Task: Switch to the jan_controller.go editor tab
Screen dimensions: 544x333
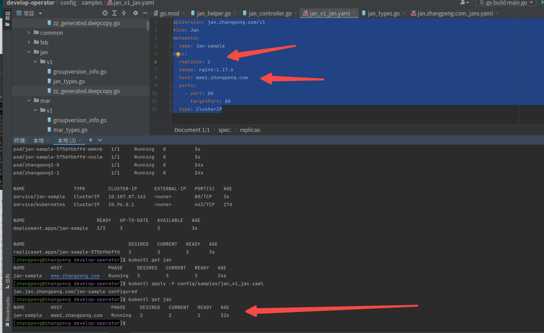Action: click(270, 13)
